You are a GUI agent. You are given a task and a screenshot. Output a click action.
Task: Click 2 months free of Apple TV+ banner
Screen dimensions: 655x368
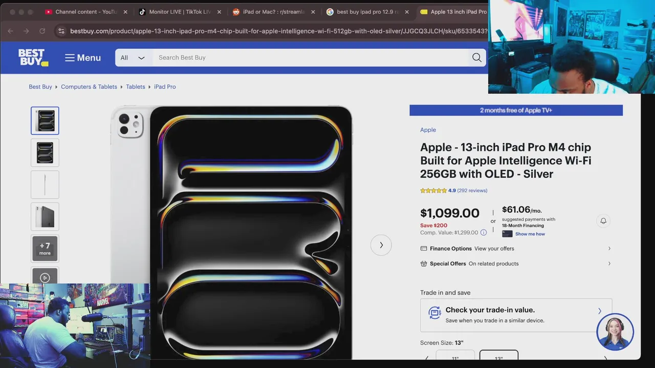[516, 110]
